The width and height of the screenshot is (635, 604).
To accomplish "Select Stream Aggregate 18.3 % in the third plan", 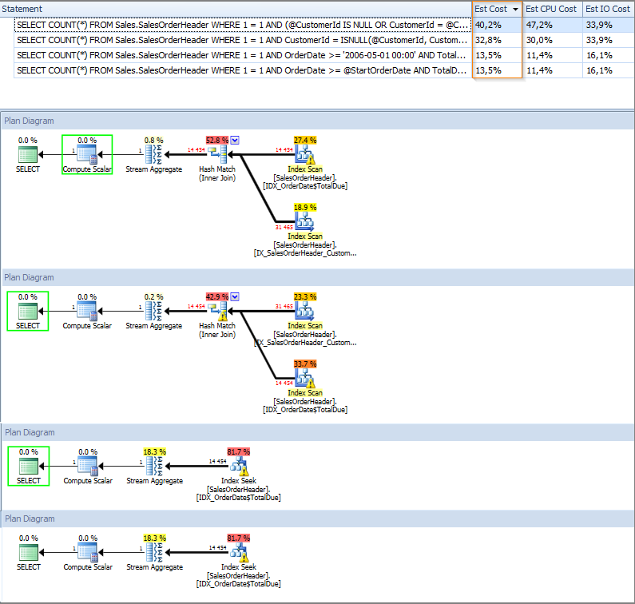I will coord(155,467).
